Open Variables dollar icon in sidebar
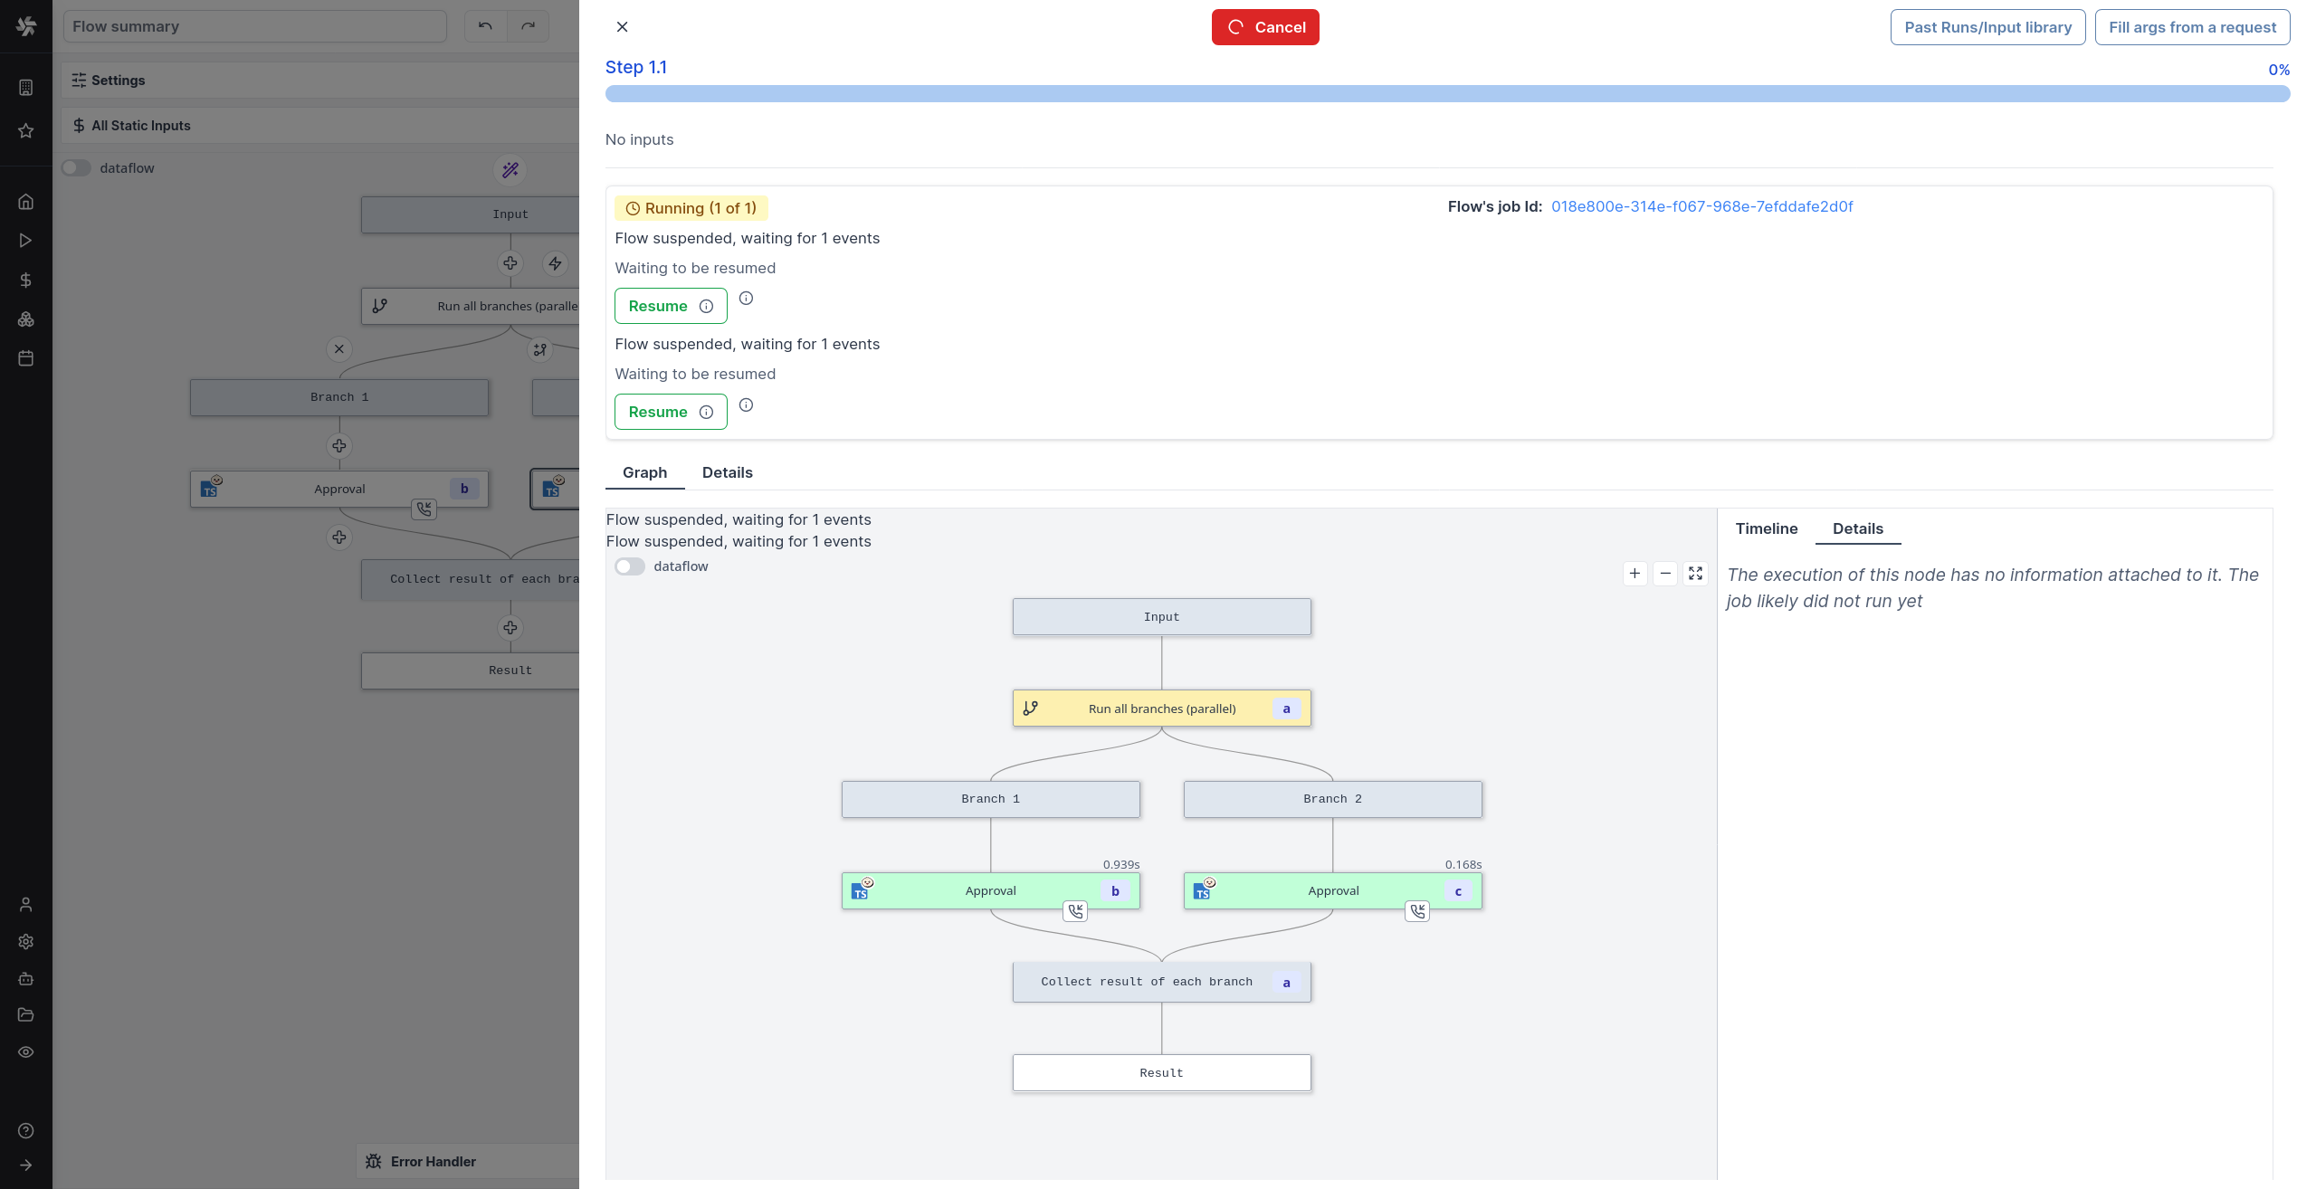The image size is (2316, 1189). tap(25, 281)
